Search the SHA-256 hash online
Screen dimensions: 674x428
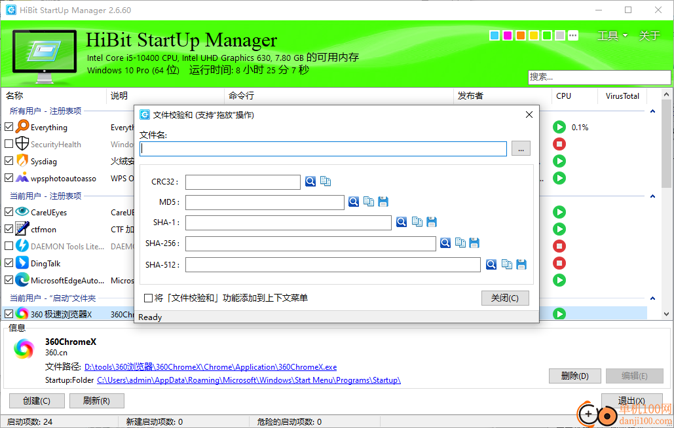pos(445,243)
